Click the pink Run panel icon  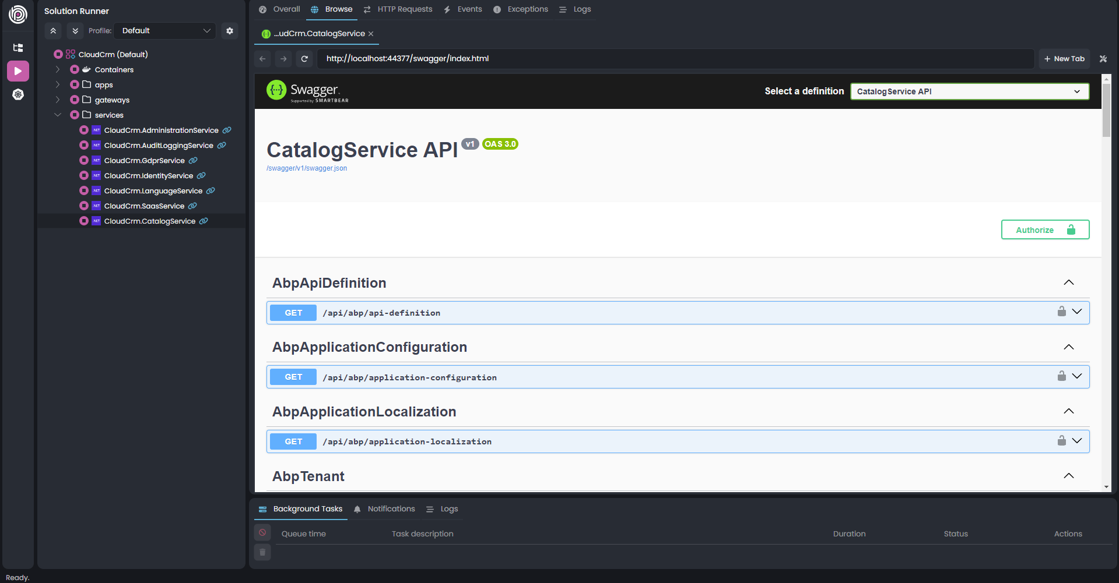(18, 70)
